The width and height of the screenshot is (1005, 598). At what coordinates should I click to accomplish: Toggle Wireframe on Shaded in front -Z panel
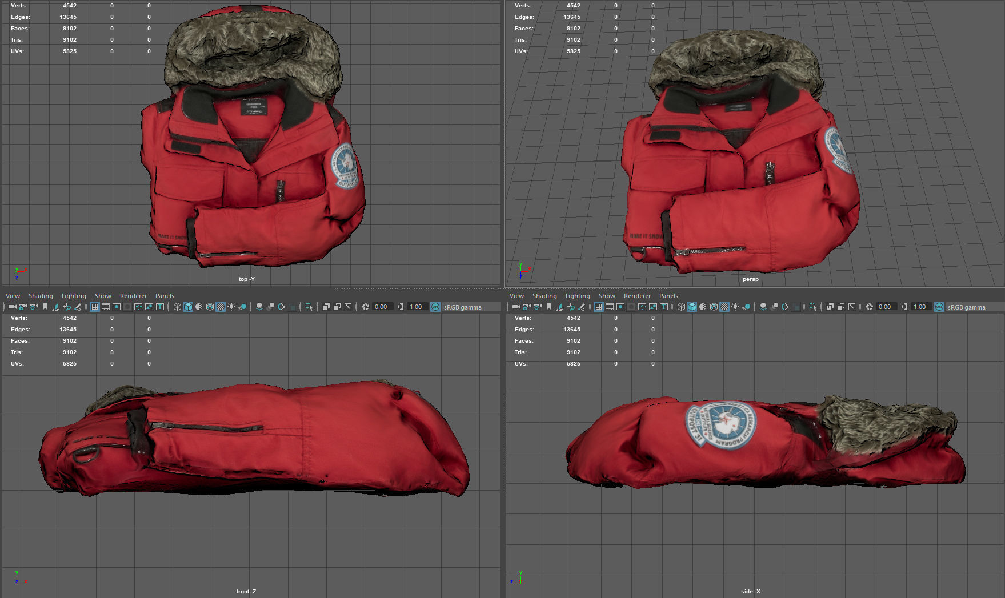[x=210, y=307]
